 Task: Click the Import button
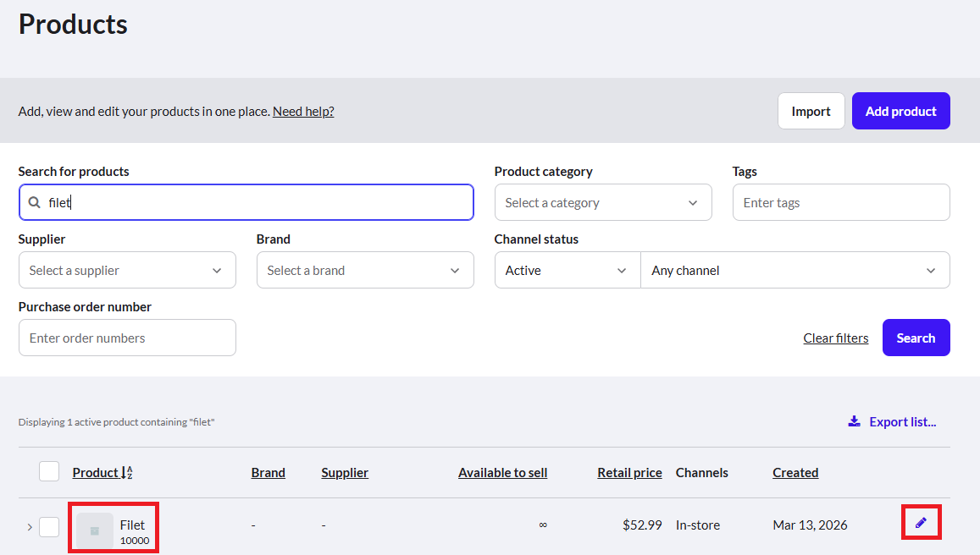pos(811,111)
